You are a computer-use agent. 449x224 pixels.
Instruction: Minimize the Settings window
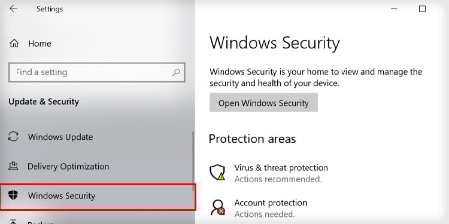pos(394,9)
